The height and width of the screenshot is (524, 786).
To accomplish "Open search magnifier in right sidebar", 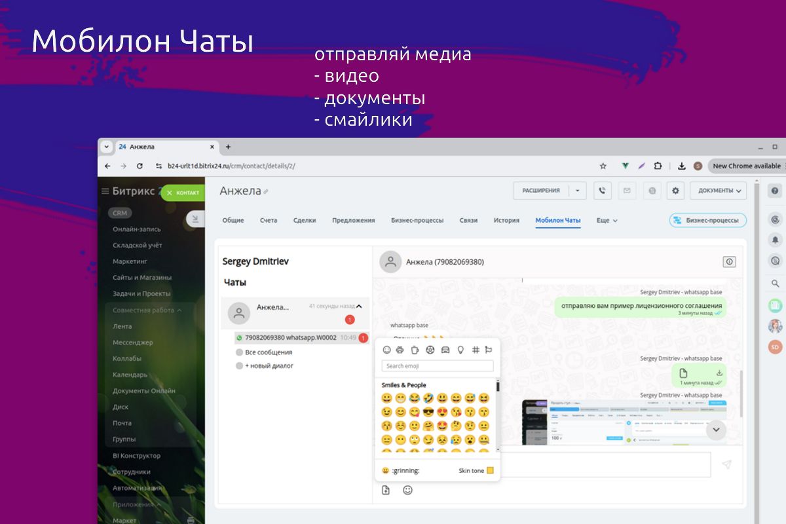I will 776,284.
